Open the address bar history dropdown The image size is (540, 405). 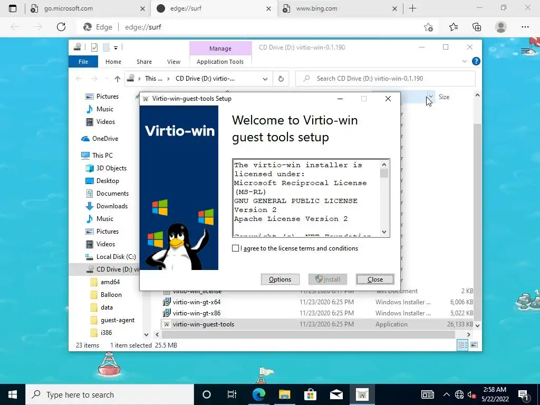[x=265, y=79]
